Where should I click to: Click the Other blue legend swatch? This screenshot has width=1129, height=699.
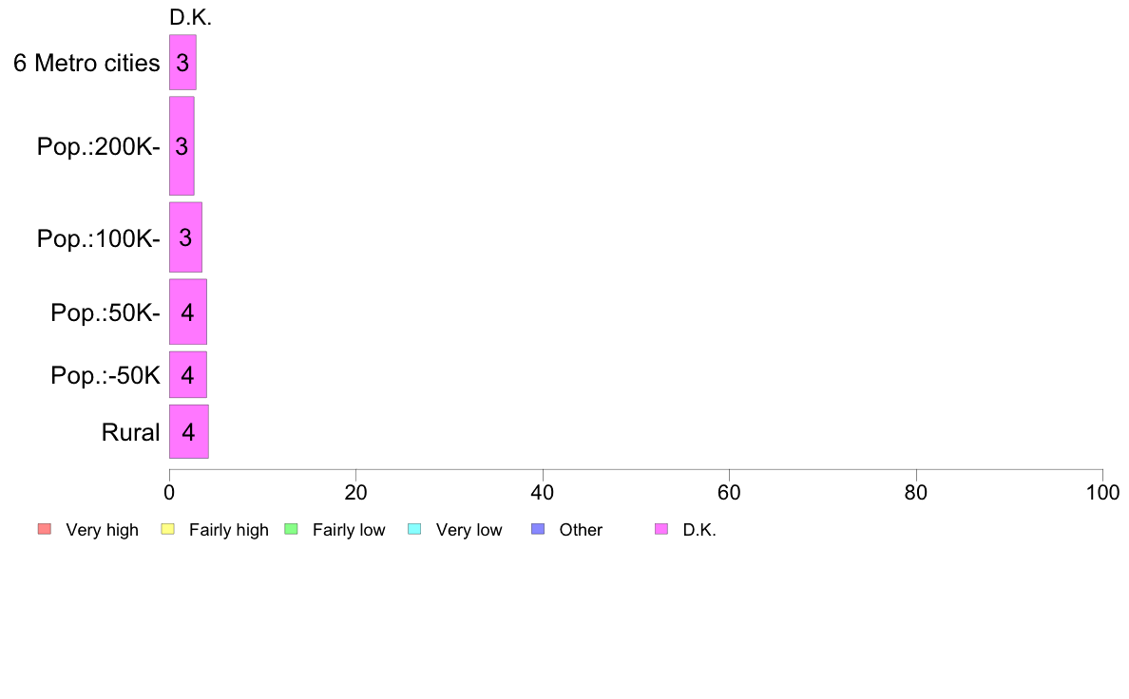pos(538,529)
